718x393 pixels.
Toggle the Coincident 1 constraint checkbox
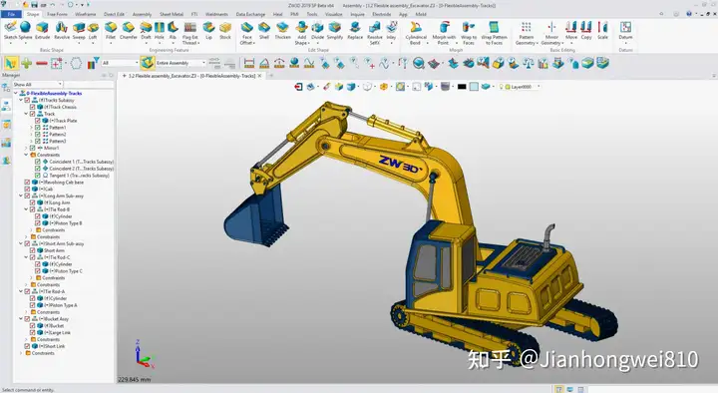pyautogui.click(x=38, y=162)
